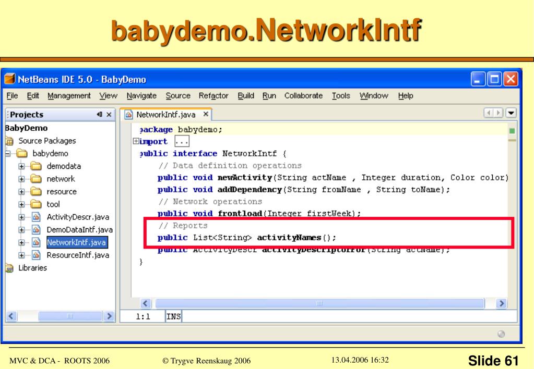Image resolution: width=534 pixels, height=369 pixels.
Task: Click the resource folder icon
Action: tap(36, 192)
